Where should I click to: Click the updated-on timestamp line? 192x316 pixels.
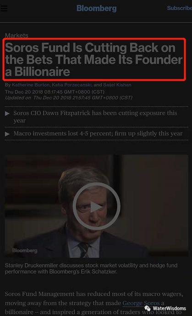pos(69,98)
